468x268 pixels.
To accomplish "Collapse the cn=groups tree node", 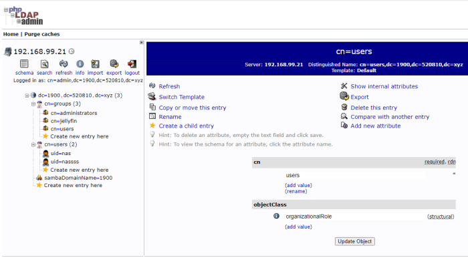I will 33,104.
